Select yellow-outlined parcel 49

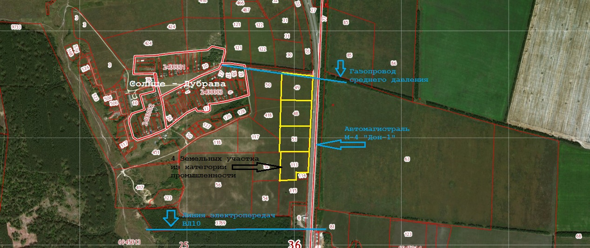point(297,88)
